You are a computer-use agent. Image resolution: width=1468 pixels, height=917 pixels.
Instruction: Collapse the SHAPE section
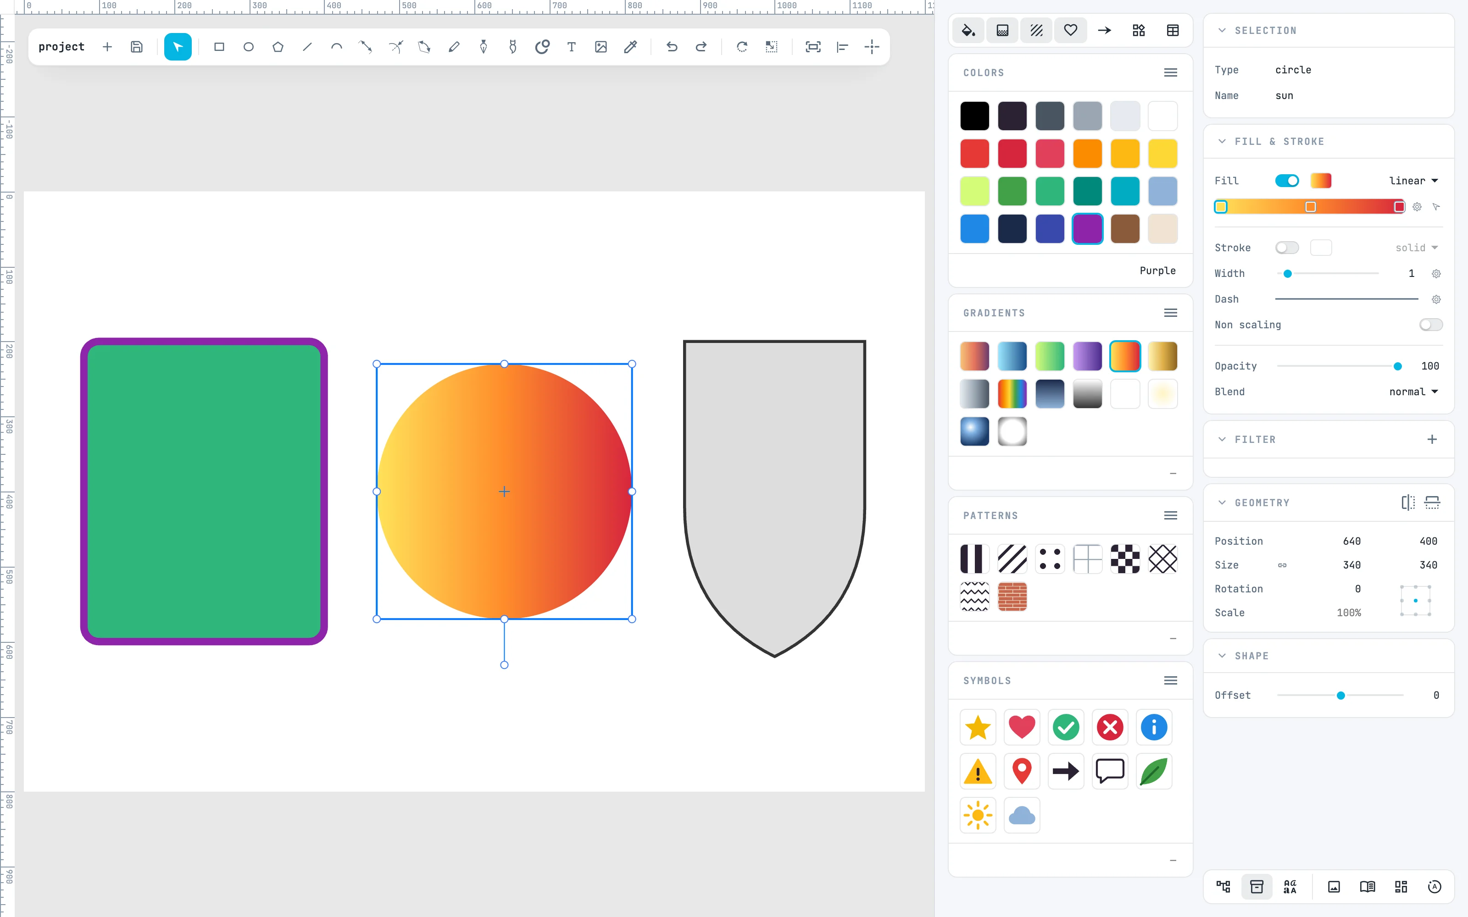pyautogui.click(x=1222, y=656)
